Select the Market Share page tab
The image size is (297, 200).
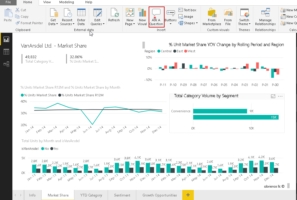tap(58, 195)
